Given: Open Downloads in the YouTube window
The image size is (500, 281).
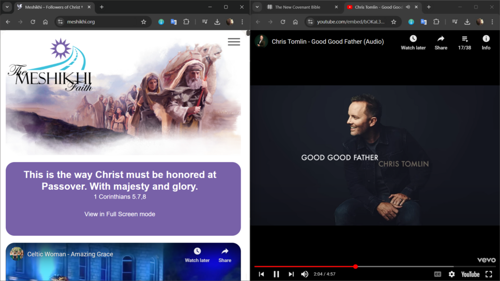Looking at the screenshot, I should coord(467,21).
